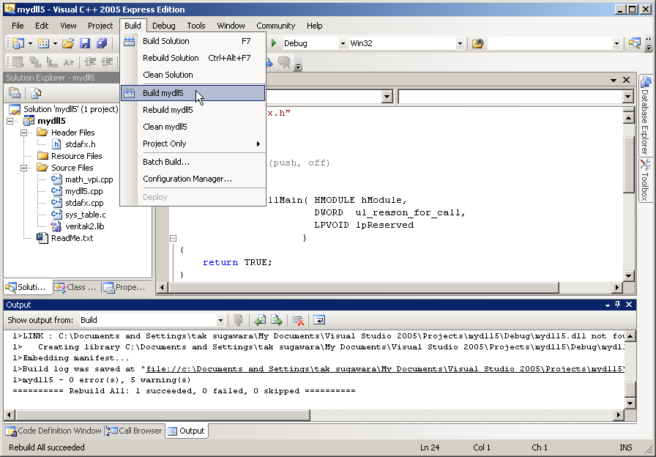Select math_vpi.cpp in Solution Explorer

click(89, 179)
